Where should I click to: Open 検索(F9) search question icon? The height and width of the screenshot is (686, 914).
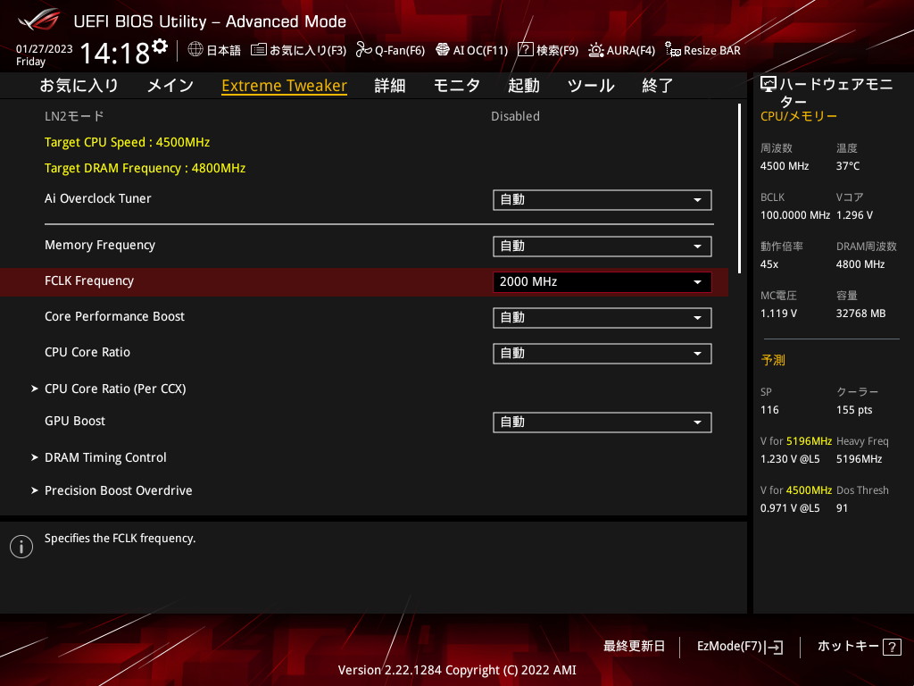click(525, 50)
